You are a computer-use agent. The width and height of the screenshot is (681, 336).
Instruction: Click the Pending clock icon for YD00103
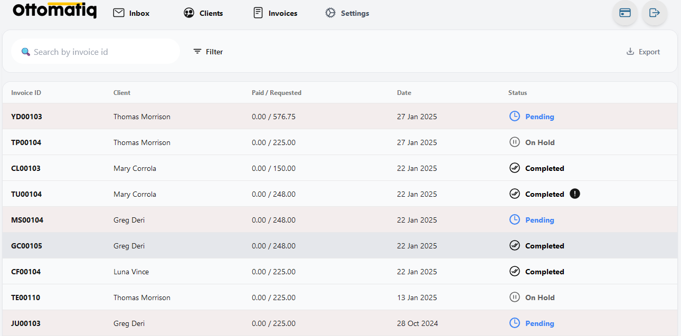515,117
